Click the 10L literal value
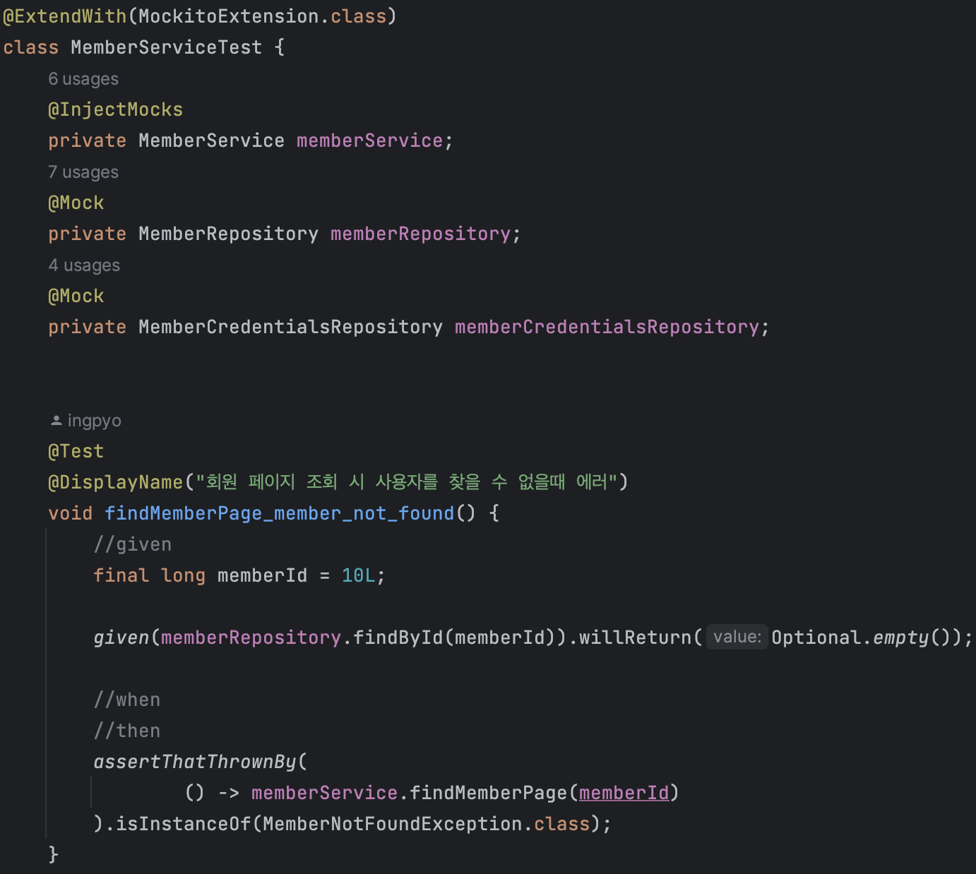 click(358, 575)
